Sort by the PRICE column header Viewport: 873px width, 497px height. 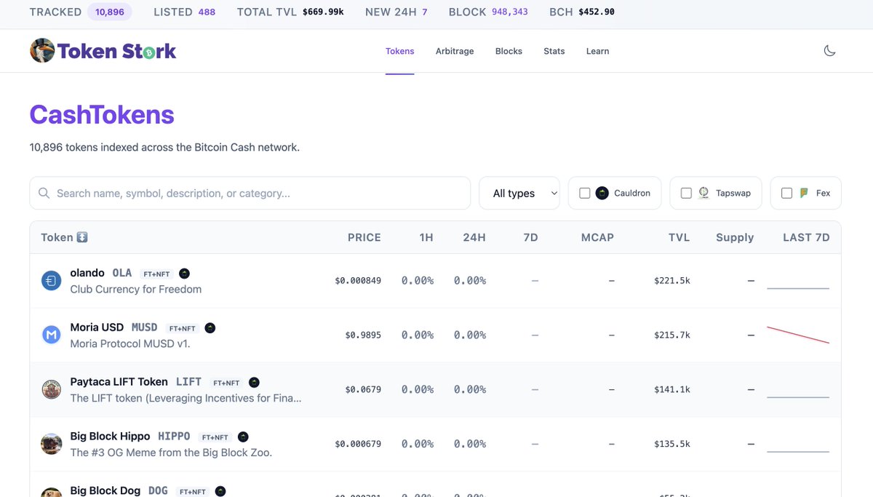click(364, 237)
